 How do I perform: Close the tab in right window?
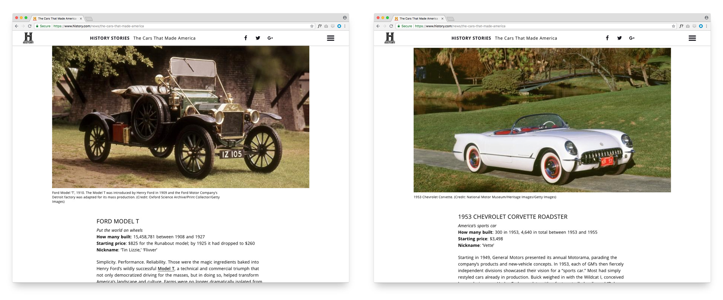442,18
